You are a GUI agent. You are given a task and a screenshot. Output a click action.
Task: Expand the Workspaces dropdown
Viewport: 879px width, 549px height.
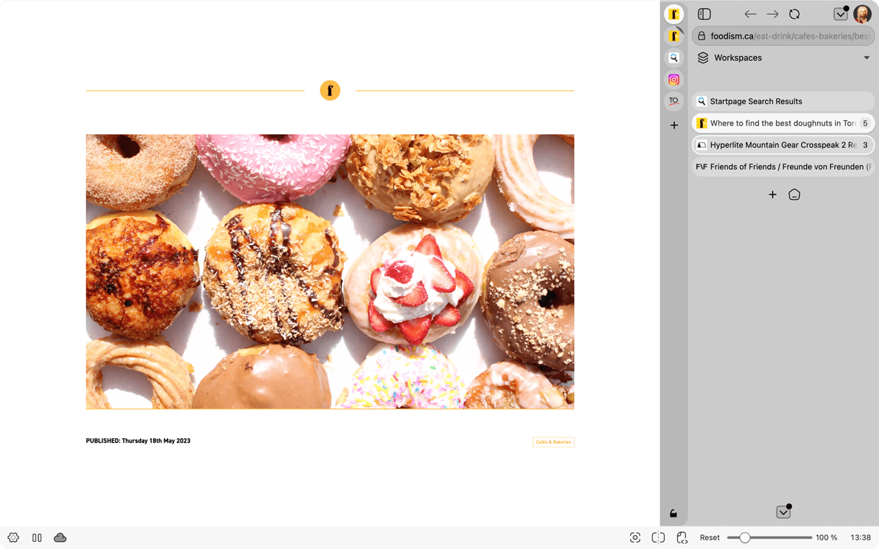coord(866,58)
